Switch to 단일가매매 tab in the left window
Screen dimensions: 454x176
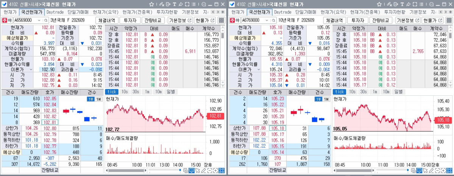tap(77, 12)
